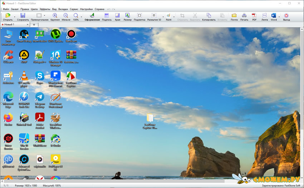304x188 pixels.
Task: Expand the Открыть dropdown arrow
Action: [x=15, y=17]
